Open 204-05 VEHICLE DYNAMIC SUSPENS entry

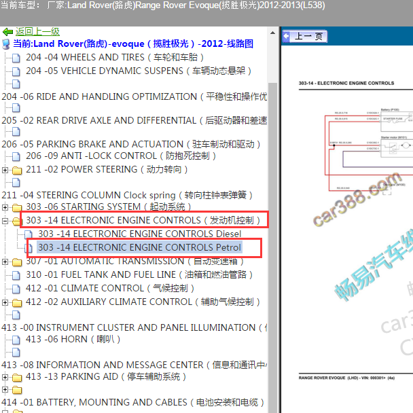139,71
